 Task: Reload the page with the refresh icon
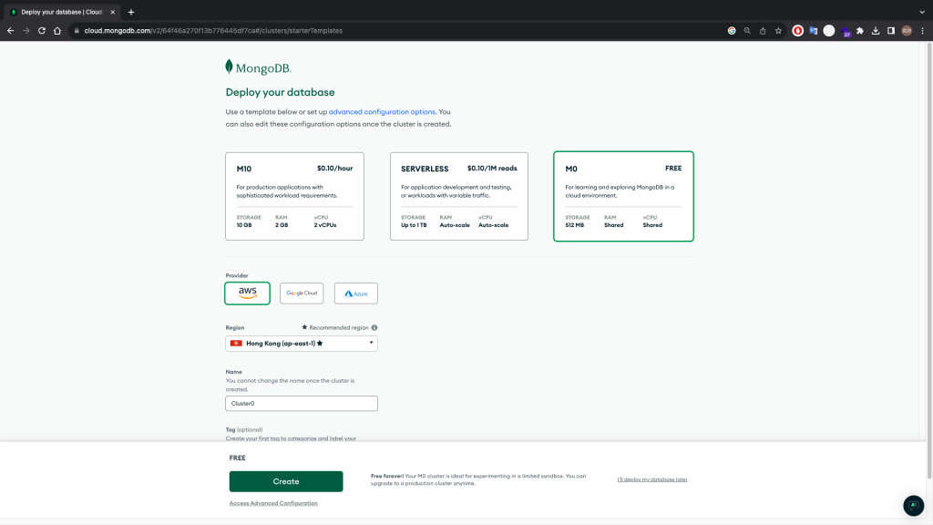[42, 30]
